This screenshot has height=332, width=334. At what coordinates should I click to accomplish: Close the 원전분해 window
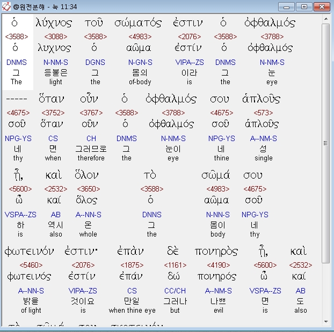point(322,7)
